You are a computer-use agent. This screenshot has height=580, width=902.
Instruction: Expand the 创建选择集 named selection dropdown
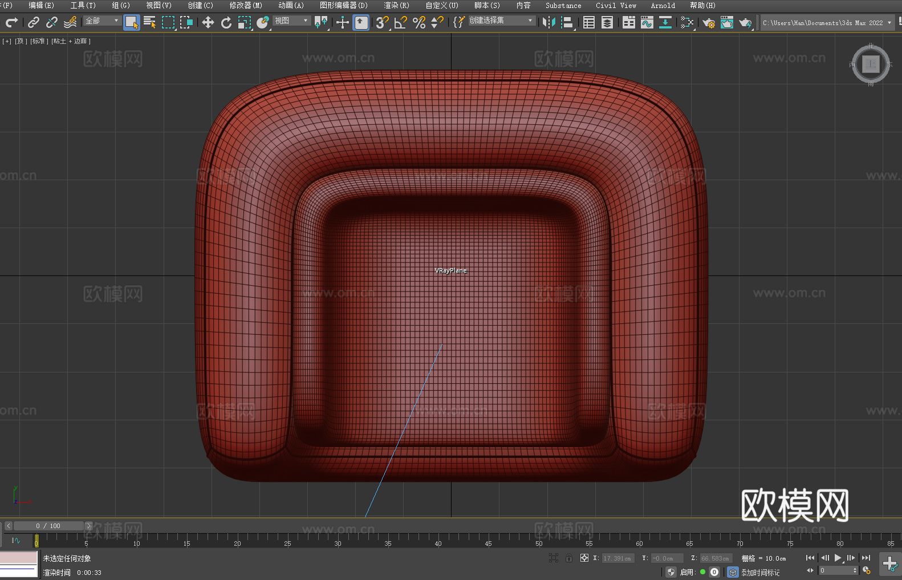[501, 21]
